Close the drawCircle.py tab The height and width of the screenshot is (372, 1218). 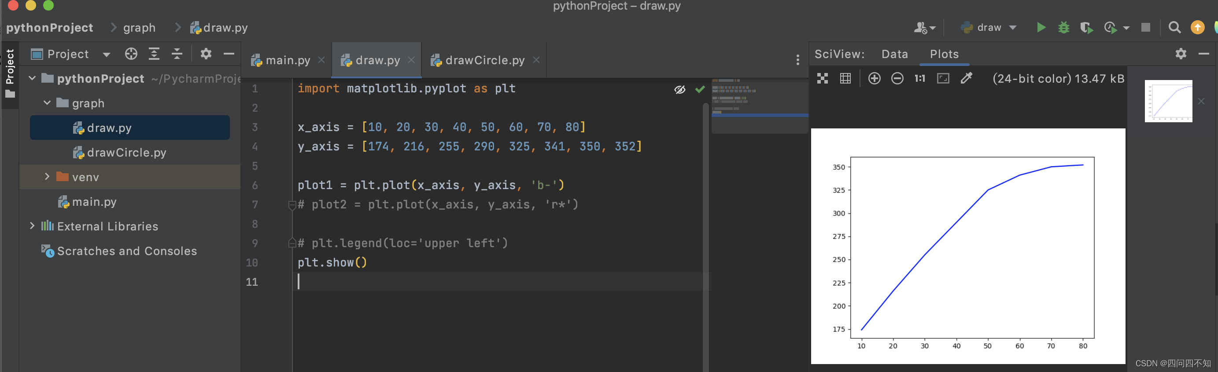536,60
